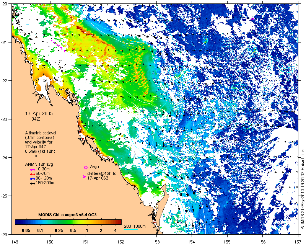Click the blue 80-120m arrow legend symbol
The image size is (306, 245).
[33, 179]
